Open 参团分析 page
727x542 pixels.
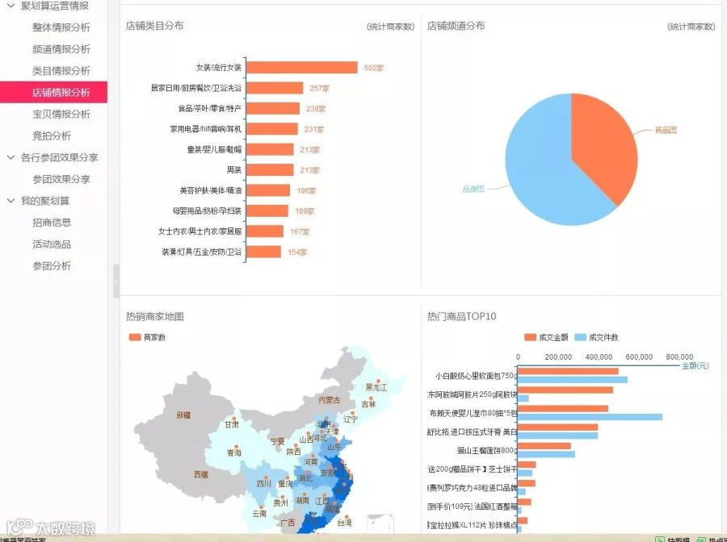pos(52,266)
